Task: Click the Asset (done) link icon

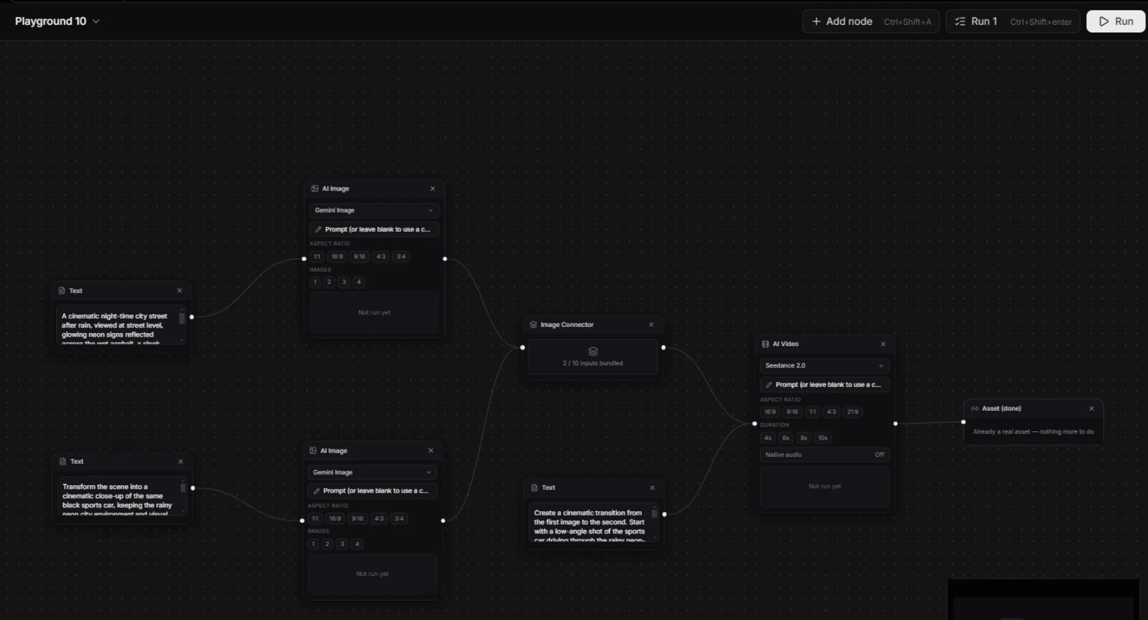Action: pos(975,409)
